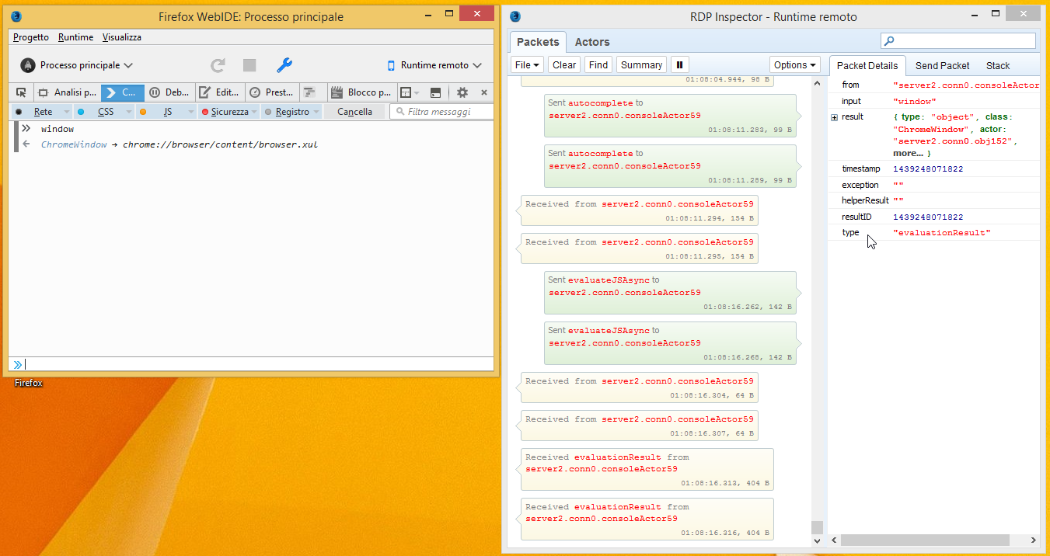1050x556 pixels.
Task: Open the Runtime menu
Action: point(75,37)
